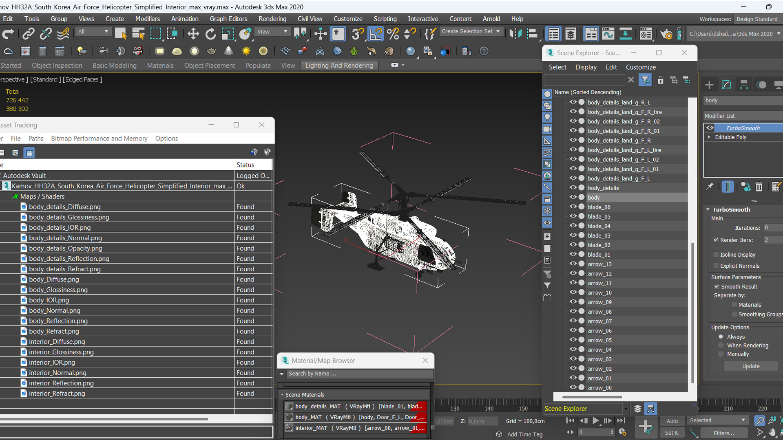This screenshot has height=440, width=783.
Task: Collapse the TurboSmooth rollout
Action: coord(708,209)
